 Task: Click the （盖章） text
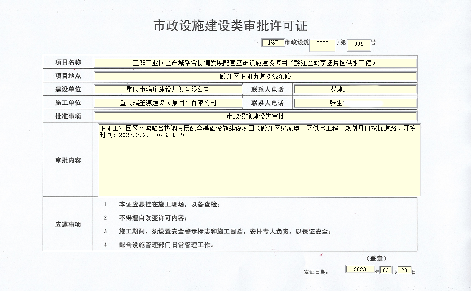point(376,258)
